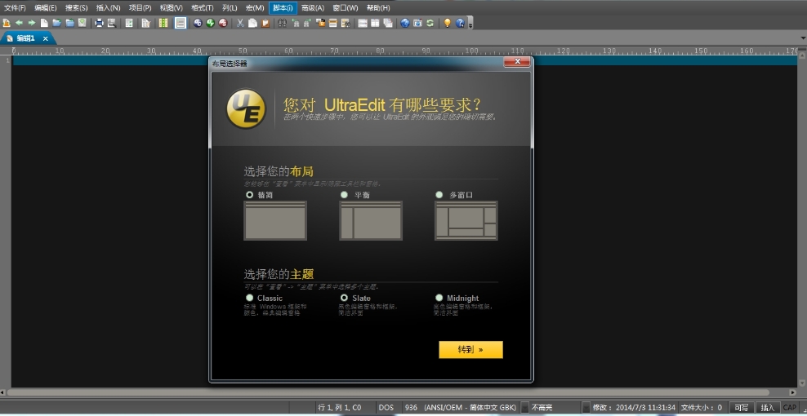This screenshot has width=807, height=416.
Task: Click the 行 1, 列 1, C0 status entry
Action: (x=340, y=407)
